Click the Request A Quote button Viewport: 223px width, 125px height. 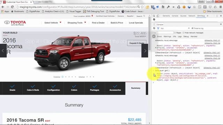coord(137,43)
